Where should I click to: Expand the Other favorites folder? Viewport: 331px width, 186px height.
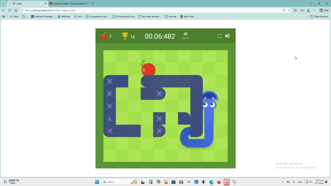(x=319, y=17)
